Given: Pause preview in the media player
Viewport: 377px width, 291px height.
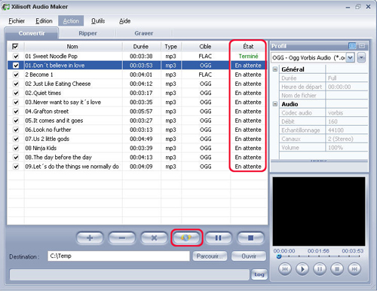Looking at the screenshot, I should (320, 269).
